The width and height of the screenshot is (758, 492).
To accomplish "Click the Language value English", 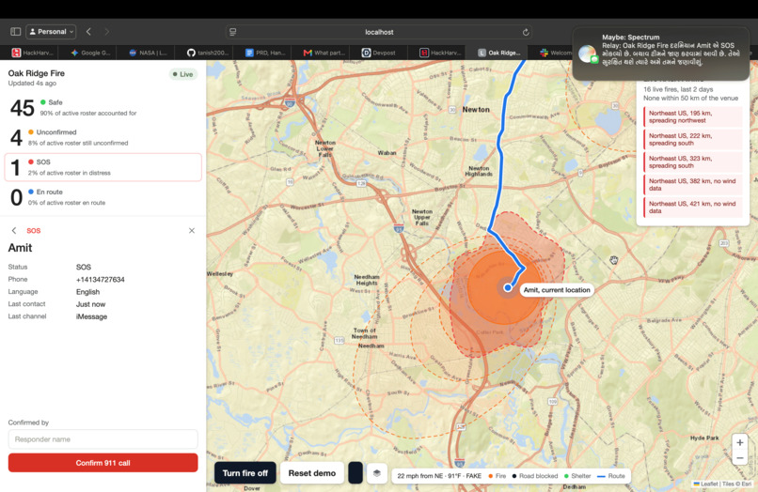I will 88,292.
